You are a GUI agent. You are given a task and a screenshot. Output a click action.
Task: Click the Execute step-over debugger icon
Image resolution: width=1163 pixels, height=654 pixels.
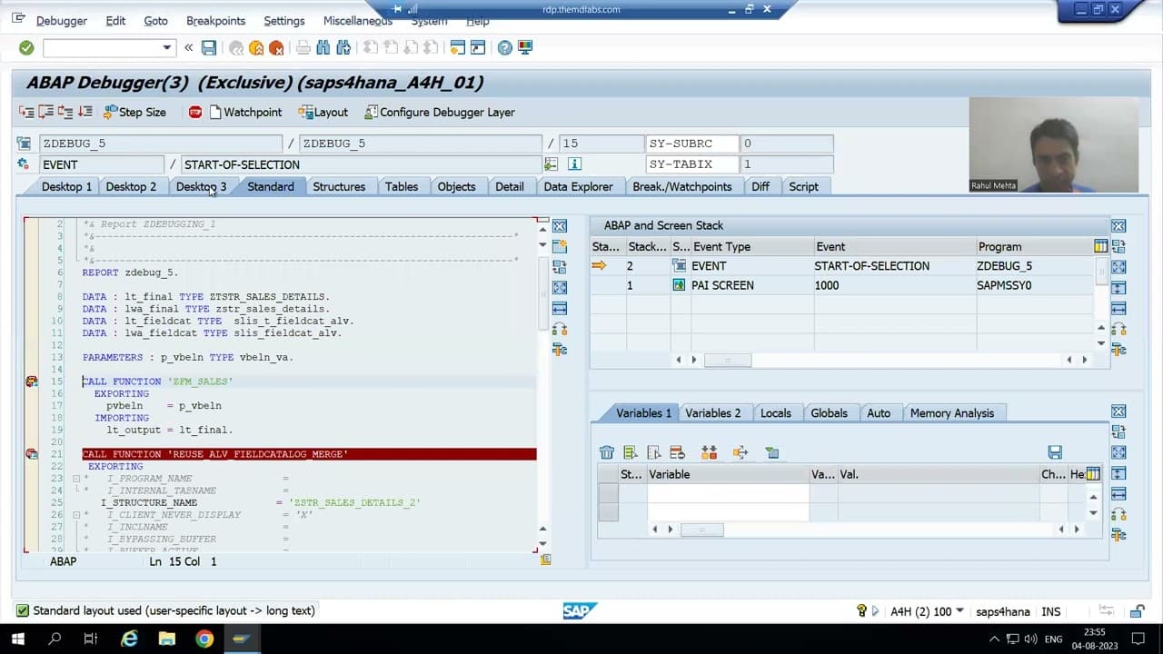[45, 112]
